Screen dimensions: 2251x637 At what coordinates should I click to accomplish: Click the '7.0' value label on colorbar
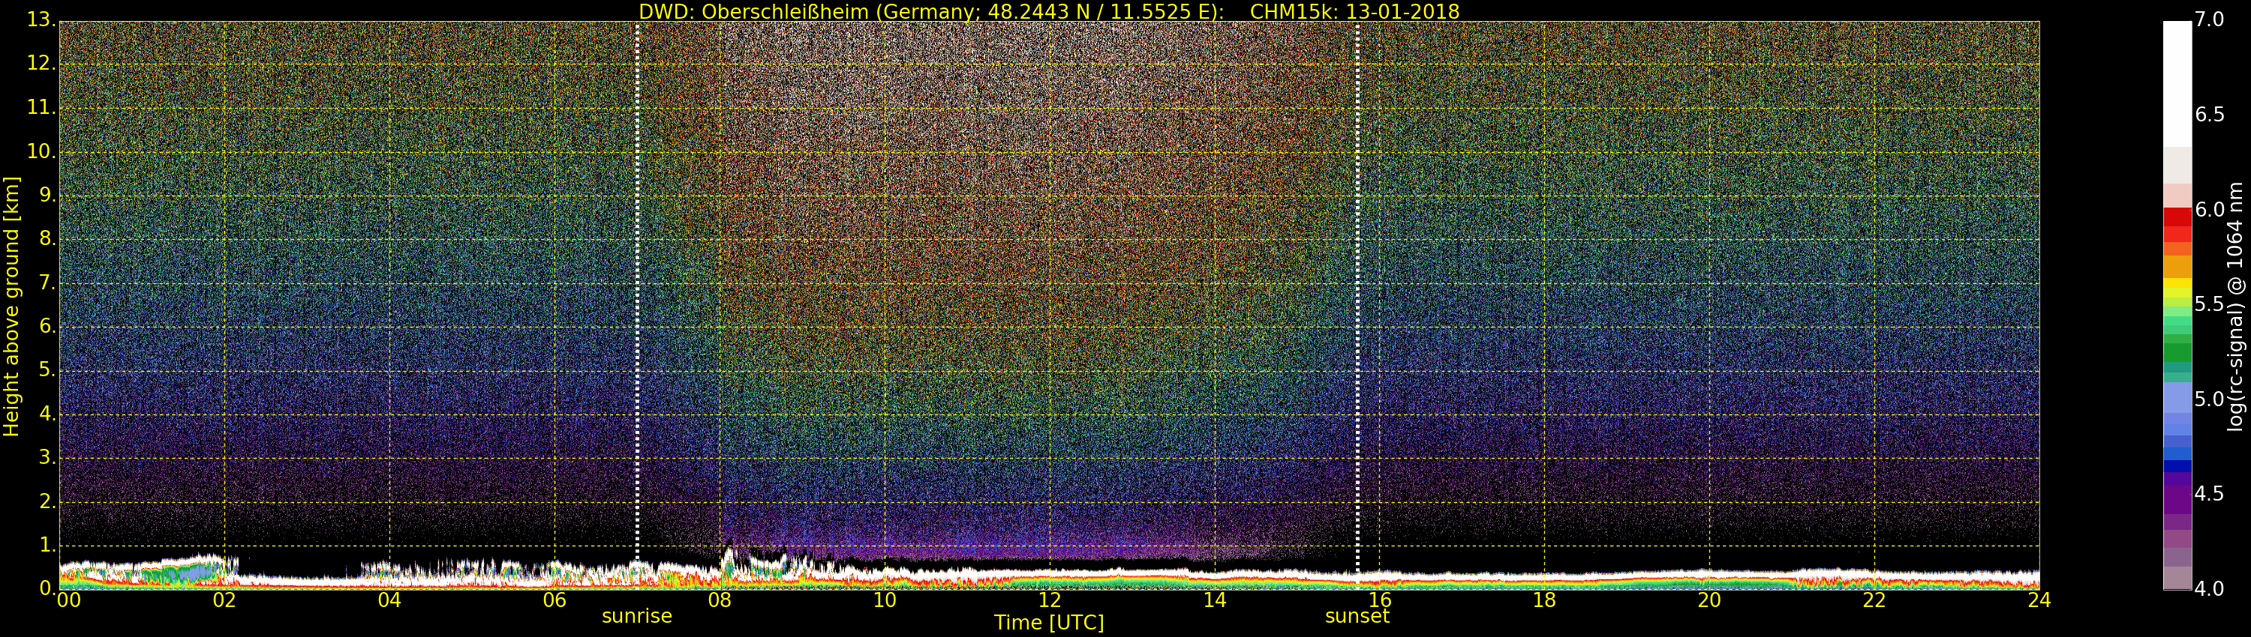coord(2209,19)
